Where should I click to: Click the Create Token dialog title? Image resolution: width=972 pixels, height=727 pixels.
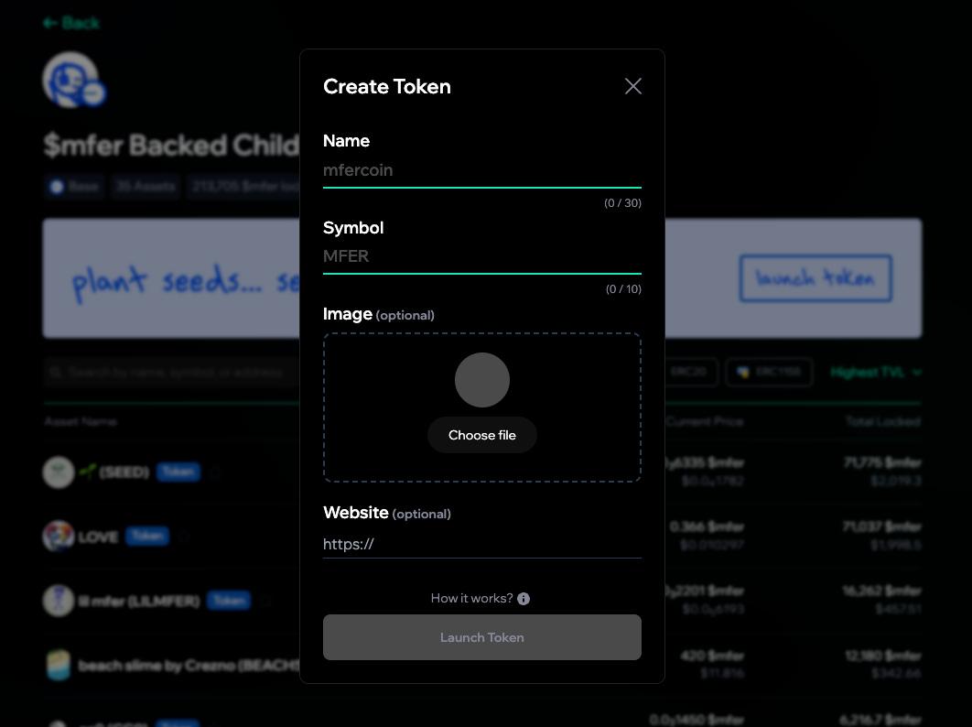pos(387,86)
